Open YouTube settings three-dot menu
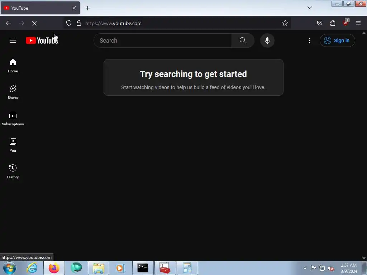This screenshot has width=367, height=275. (309, 40)
